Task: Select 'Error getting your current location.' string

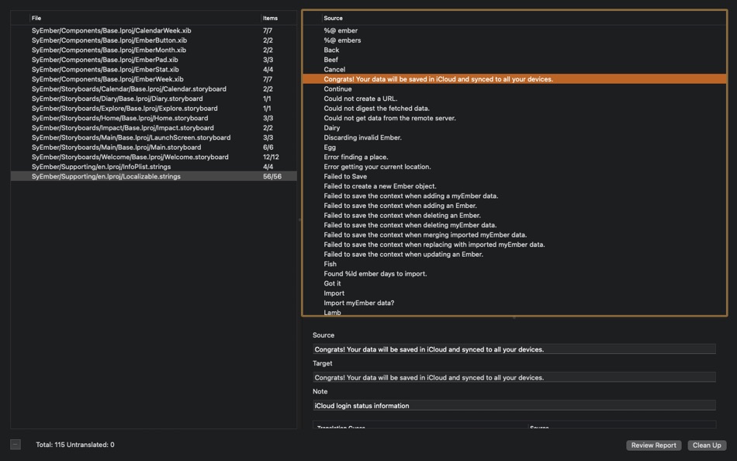Action: [x=514, y=167]
